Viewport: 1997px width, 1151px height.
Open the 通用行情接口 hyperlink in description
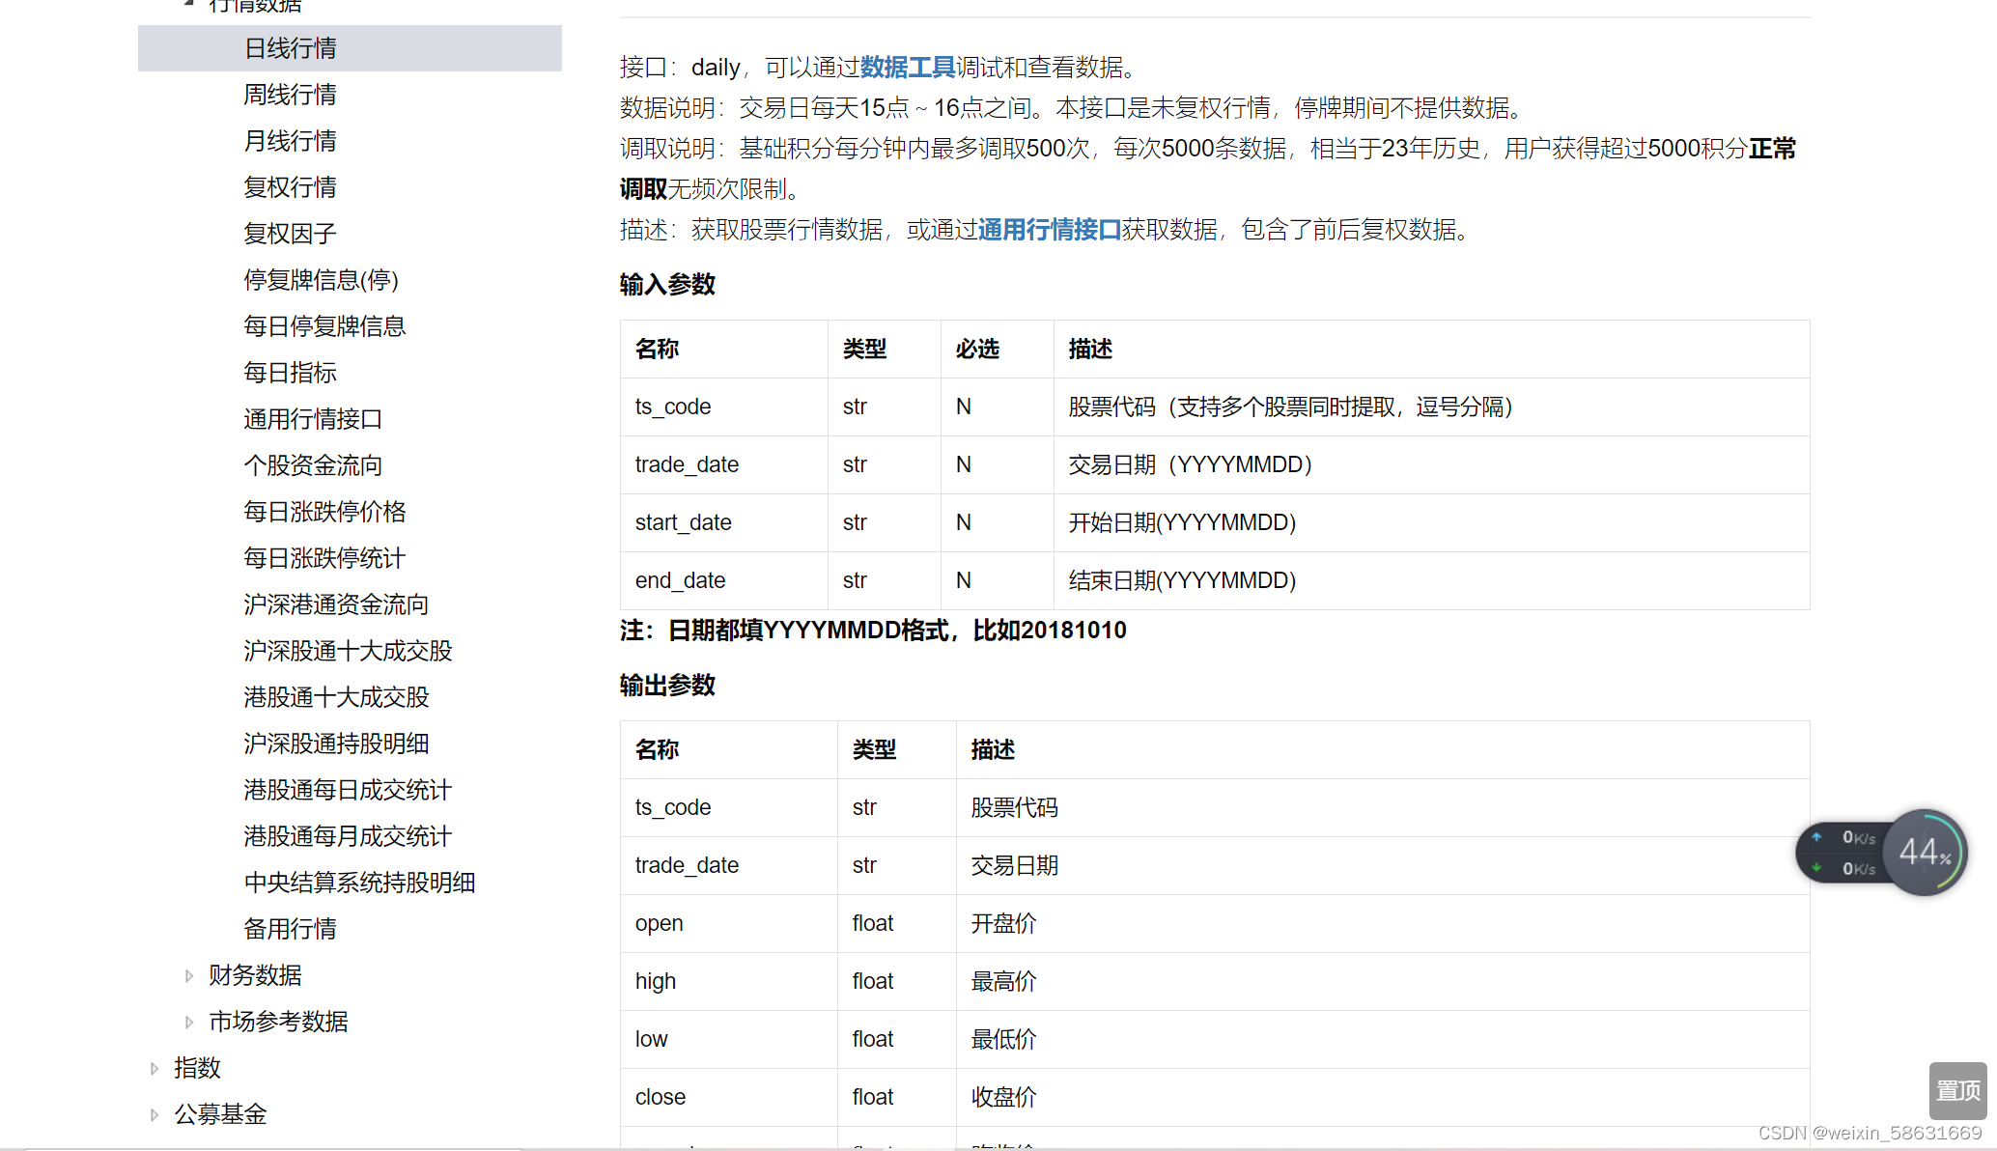tap(1049, 230)
